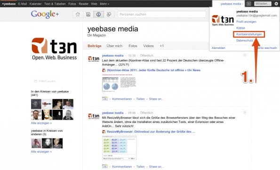
Task: Open the notifications counter box
Action: pos(248,4)
